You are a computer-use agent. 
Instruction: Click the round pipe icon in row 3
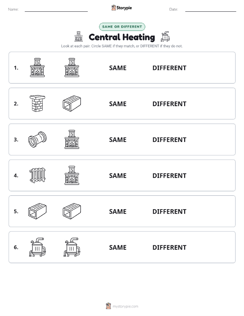[x=38, y=140]
